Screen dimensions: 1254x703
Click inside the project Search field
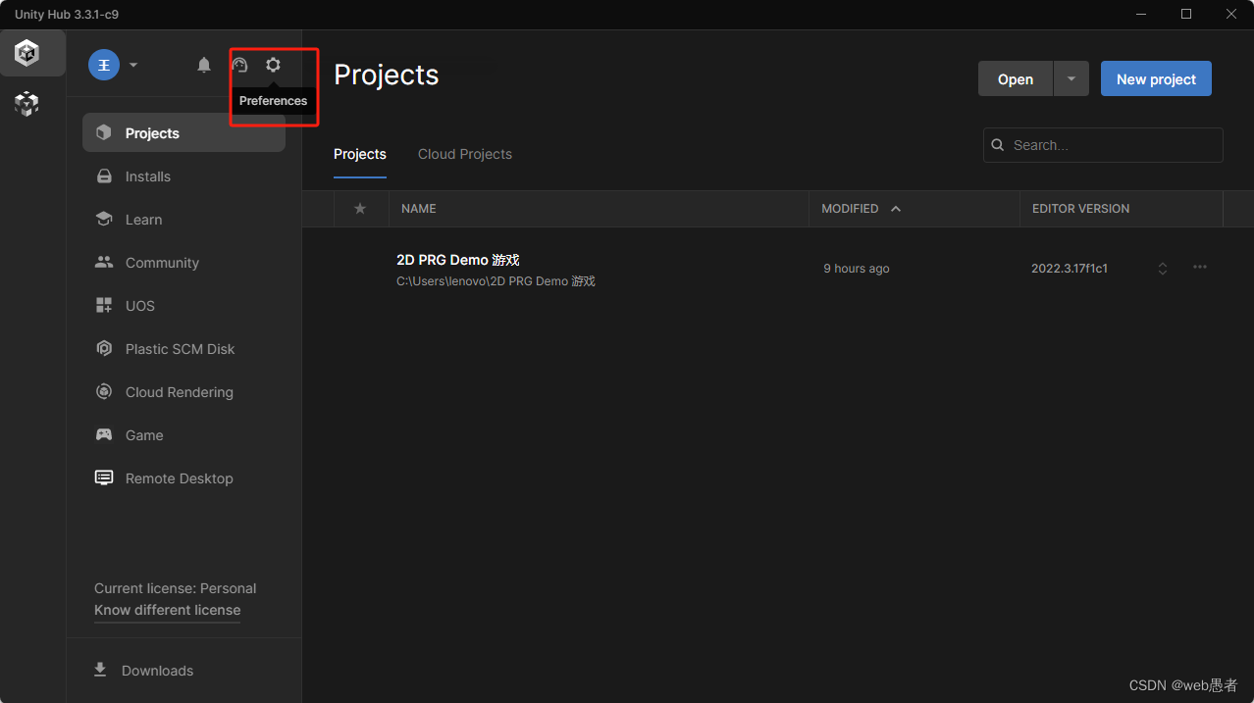pyautogui.click(x=1099, y=144)
